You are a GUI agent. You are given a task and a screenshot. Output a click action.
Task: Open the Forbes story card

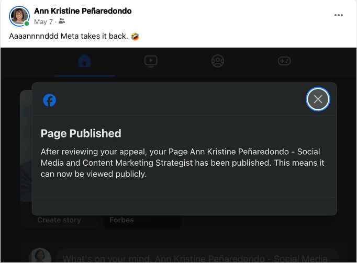pyautogui.click(x=142, y=221)
